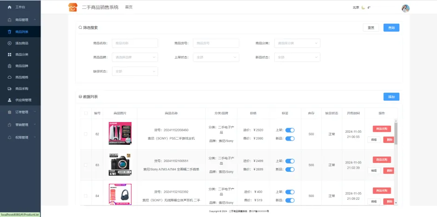This screenshot has width=437, height=217.
Task: Select 商品列表 in the sidebar menu
Action: click(x=21, y=32)
